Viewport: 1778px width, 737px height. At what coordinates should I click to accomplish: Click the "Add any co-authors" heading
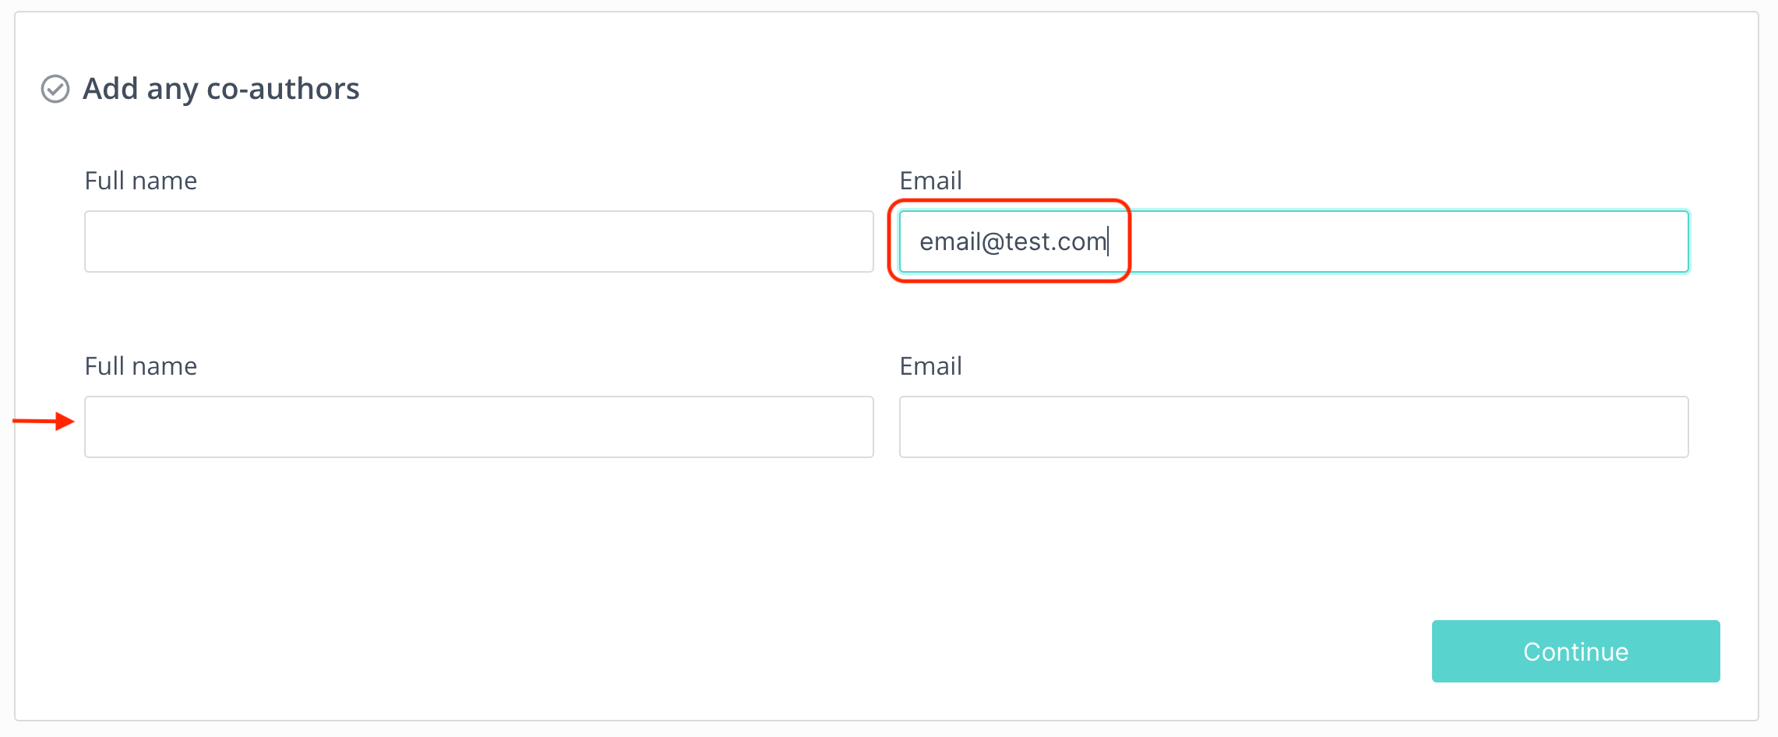pyautogui.click(x=221, y=89)
